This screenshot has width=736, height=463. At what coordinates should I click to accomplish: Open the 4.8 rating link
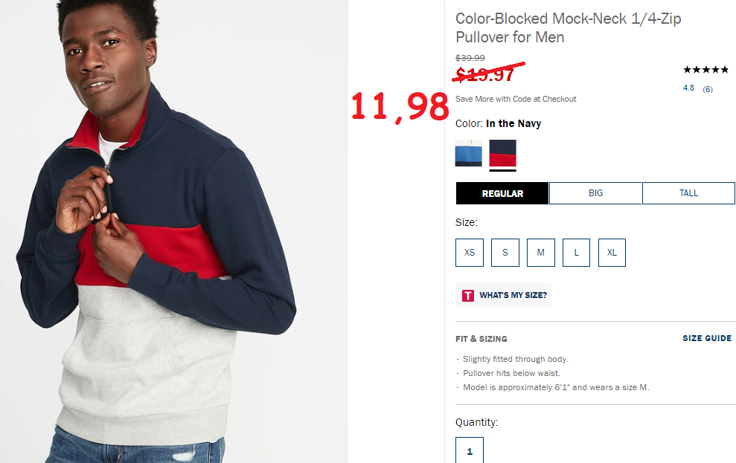pos(688,88)
